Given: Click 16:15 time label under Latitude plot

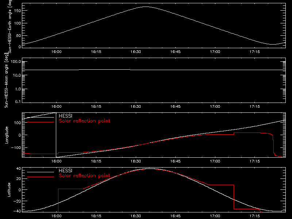Looking at the screenshot, I should pos(96,216).
